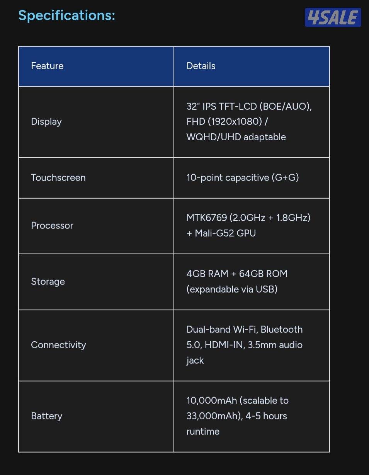Click the Specifications heading
Screen dimensions: 369x475
pos(66,15)
